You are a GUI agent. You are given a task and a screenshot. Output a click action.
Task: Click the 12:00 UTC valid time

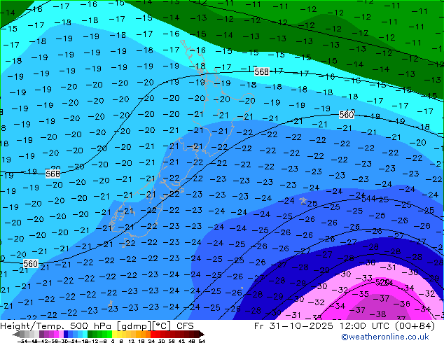click(366, 326)
